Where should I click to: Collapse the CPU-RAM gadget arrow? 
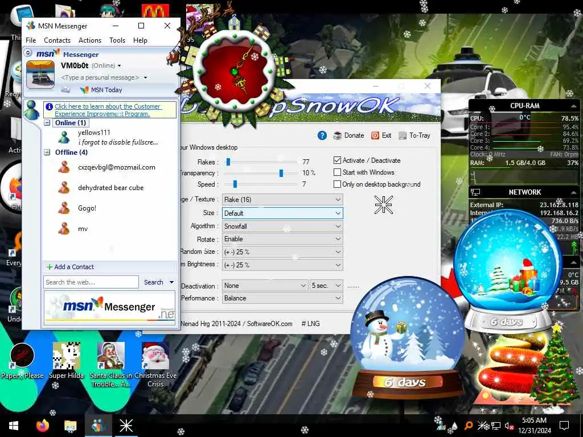coord(573,106)
